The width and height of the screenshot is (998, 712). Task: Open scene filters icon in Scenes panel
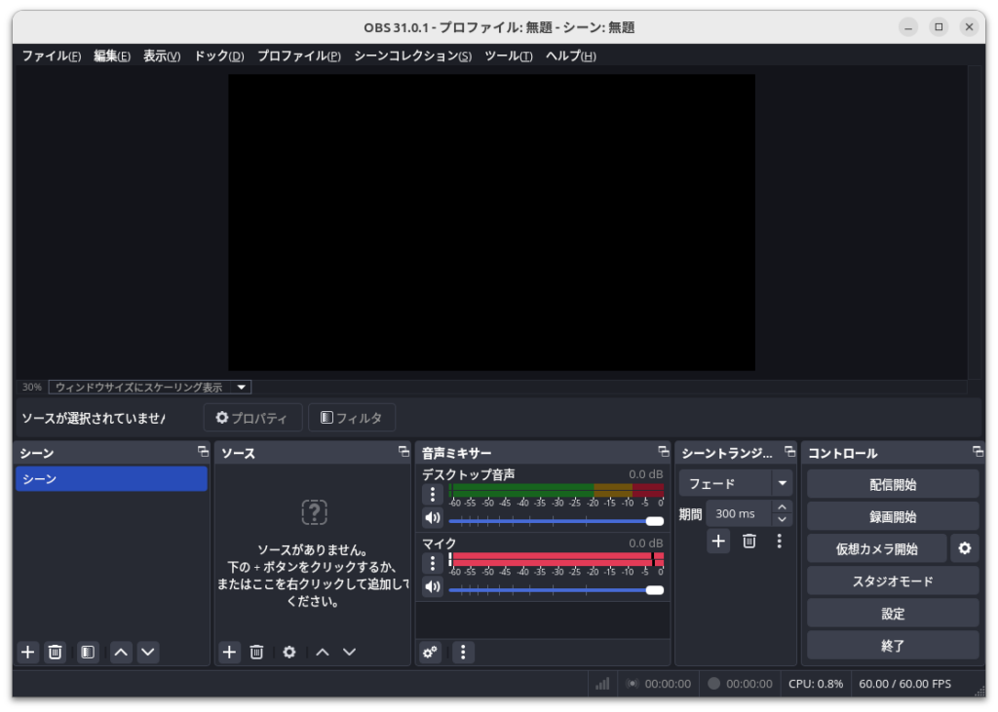coord(88,653)
